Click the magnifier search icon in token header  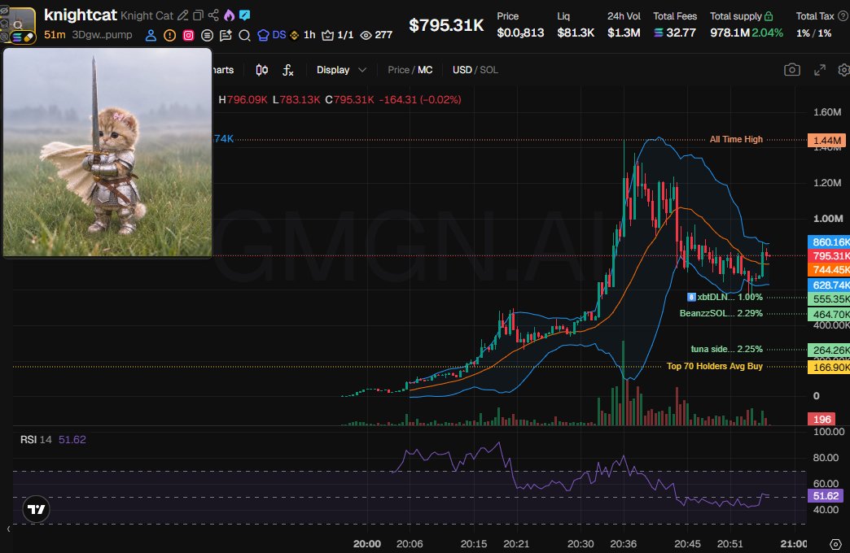pyautogui.click(x=244, y=35)
